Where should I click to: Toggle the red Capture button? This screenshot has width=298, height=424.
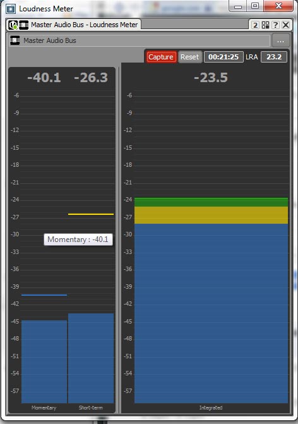tap(161, 57)
